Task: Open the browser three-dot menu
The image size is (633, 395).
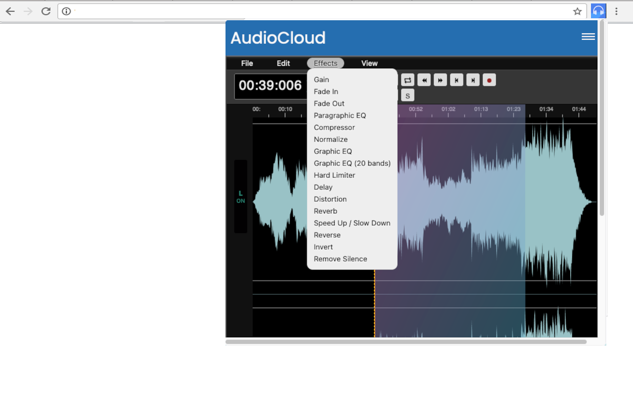Action: point(616,11)
